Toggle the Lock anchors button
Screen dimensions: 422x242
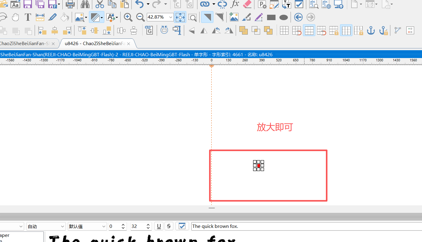click(x=383, y=30)
